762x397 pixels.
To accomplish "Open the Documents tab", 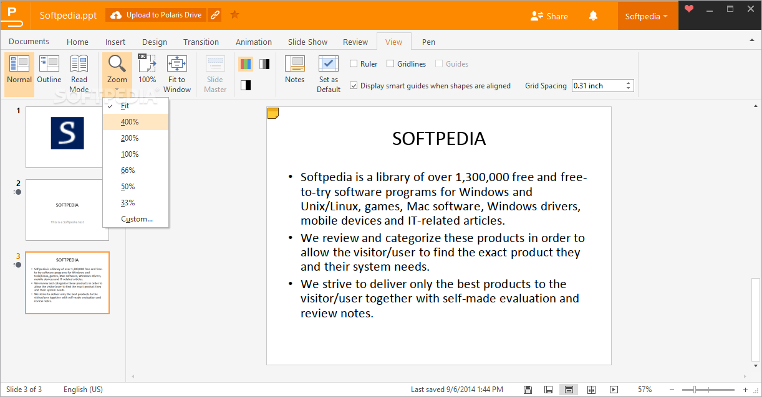I will pos(29,42).
